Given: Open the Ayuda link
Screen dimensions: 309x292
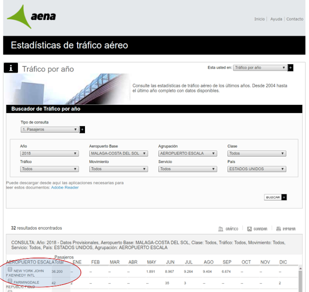Looking at the screenshot, I should tap(276, 19).
